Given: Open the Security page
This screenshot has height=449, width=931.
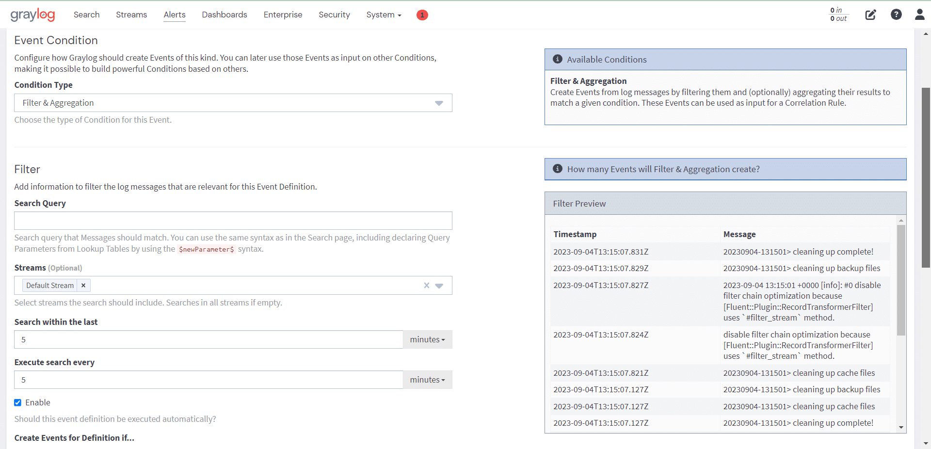Looking at the screenshot, I should point(334,15).
